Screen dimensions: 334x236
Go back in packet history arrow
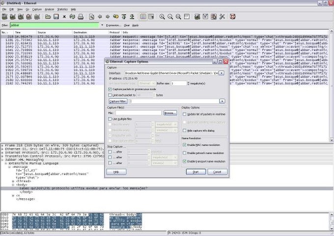tap(100, 17)
